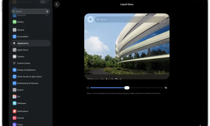Open Apple Pencil settings
The image size is (210, 126).
point(30,50)
